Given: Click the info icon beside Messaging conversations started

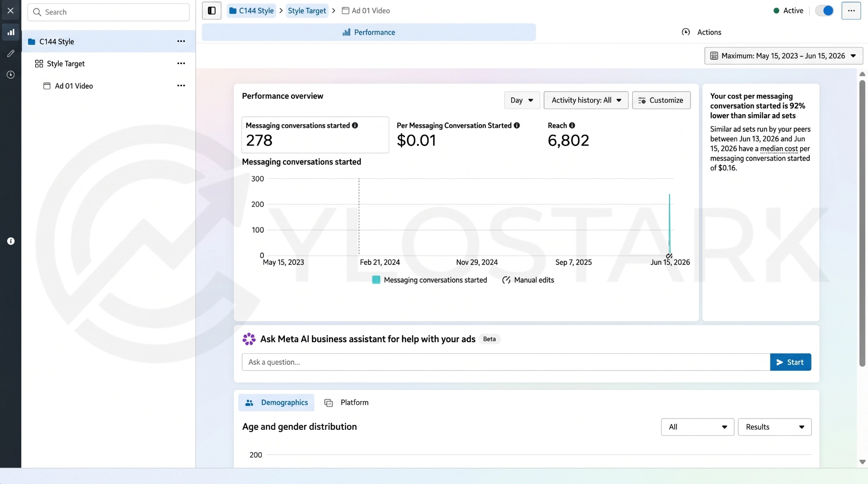Looking at the screenshot, I should (x=355, y=126).
